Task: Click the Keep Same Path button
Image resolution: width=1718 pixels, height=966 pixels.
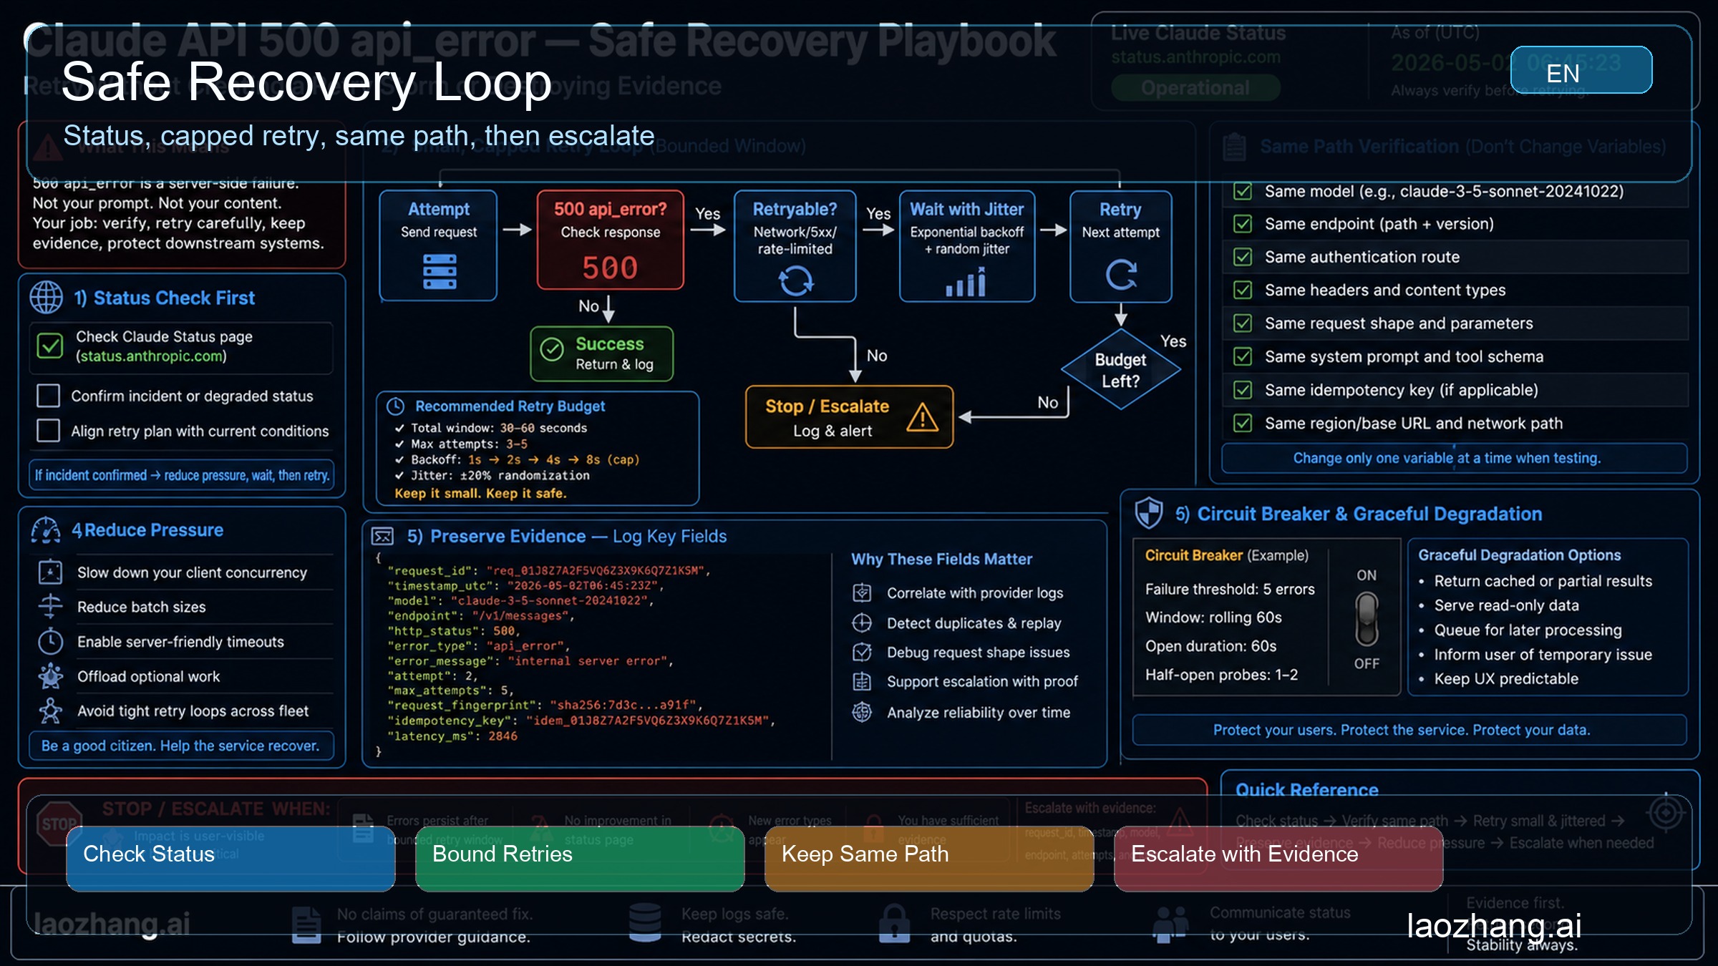Action: tap(929, 858)
